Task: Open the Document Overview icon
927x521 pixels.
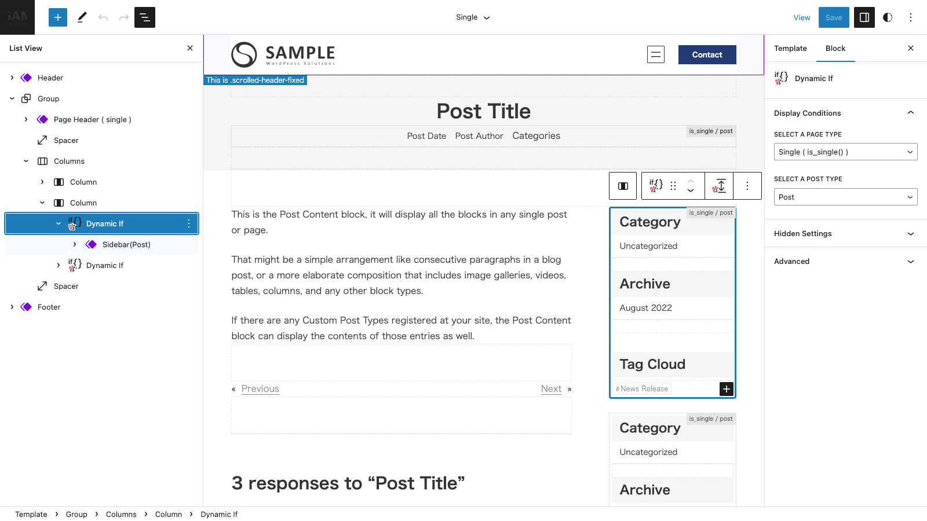Action: coord(144,17)
